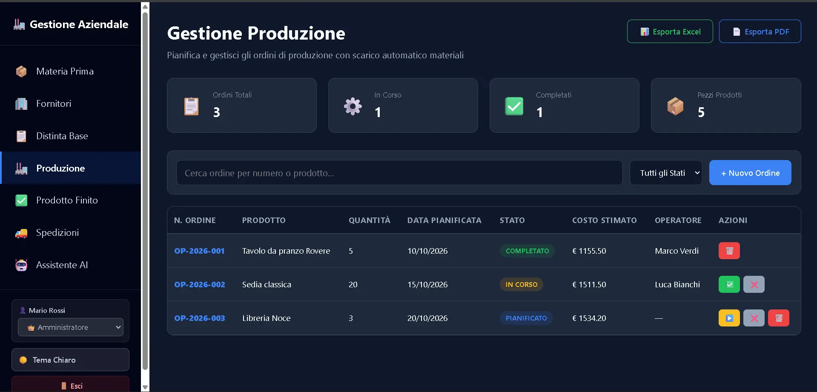Click the In Corso gear icon
This screenshot has width=817, height=392.
[x=353, y=106]
